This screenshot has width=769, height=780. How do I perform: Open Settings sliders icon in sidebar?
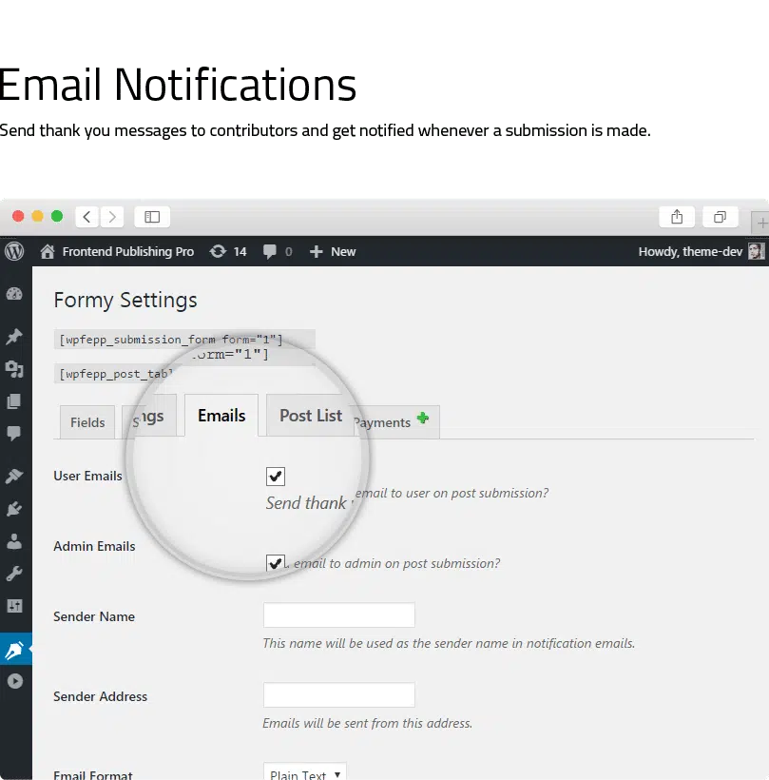(14, 606)
